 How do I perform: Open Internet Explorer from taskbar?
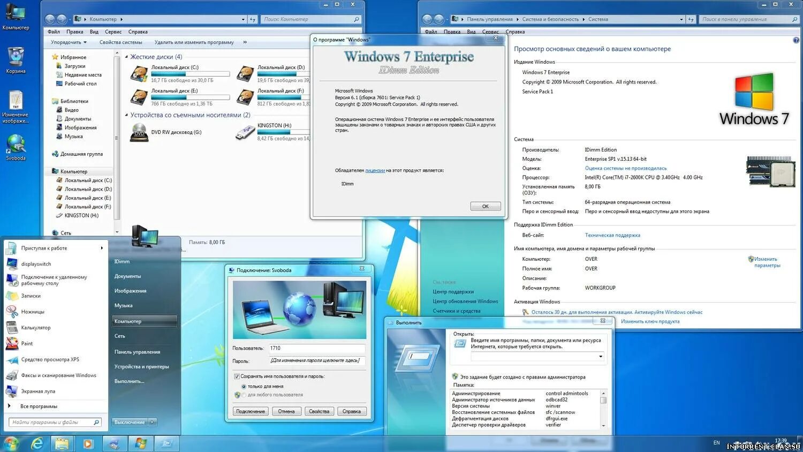click(37, 443)
